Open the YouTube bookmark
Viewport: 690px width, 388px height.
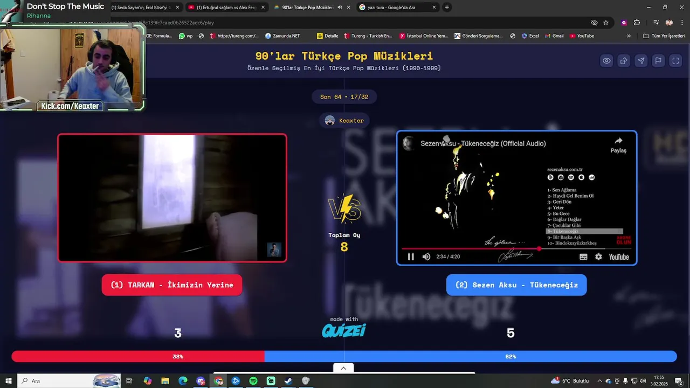coord(582,36)
